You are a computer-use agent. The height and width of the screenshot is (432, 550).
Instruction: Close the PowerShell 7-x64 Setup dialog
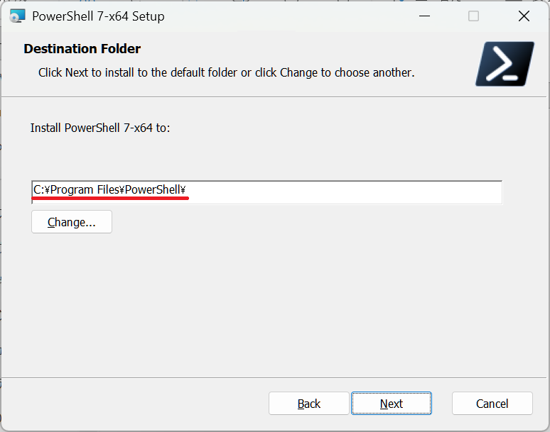click(524, 16)
